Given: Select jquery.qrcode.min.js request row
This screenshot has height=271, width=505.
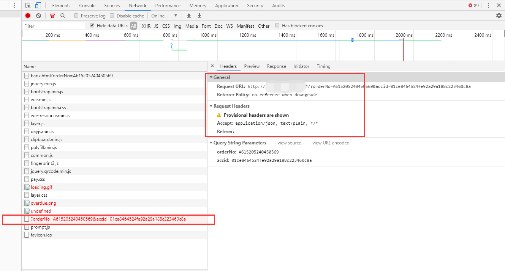Looking at the screenshot, I should click(114, 171).
